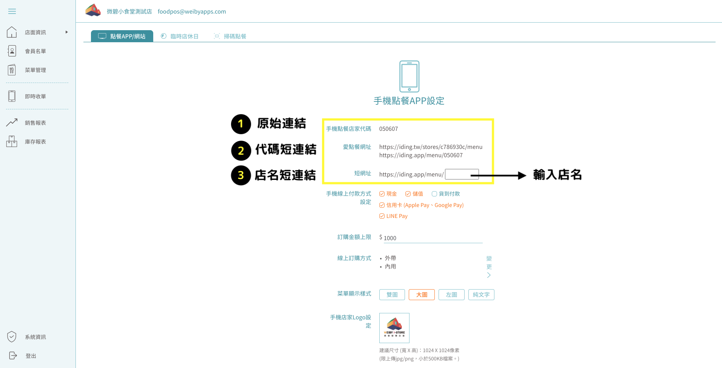Open 菜單管理 menu management icon
722x368 pixels.
(12, 70)
